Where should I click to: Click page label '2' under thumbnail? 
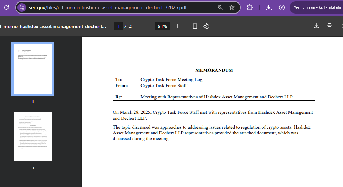pos(33,168)
